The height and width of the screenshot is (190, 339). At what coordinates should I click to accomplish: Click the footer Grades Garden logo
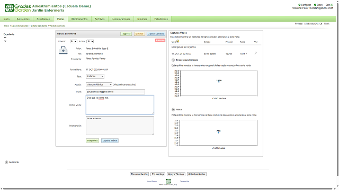click(x=168, y=181)
